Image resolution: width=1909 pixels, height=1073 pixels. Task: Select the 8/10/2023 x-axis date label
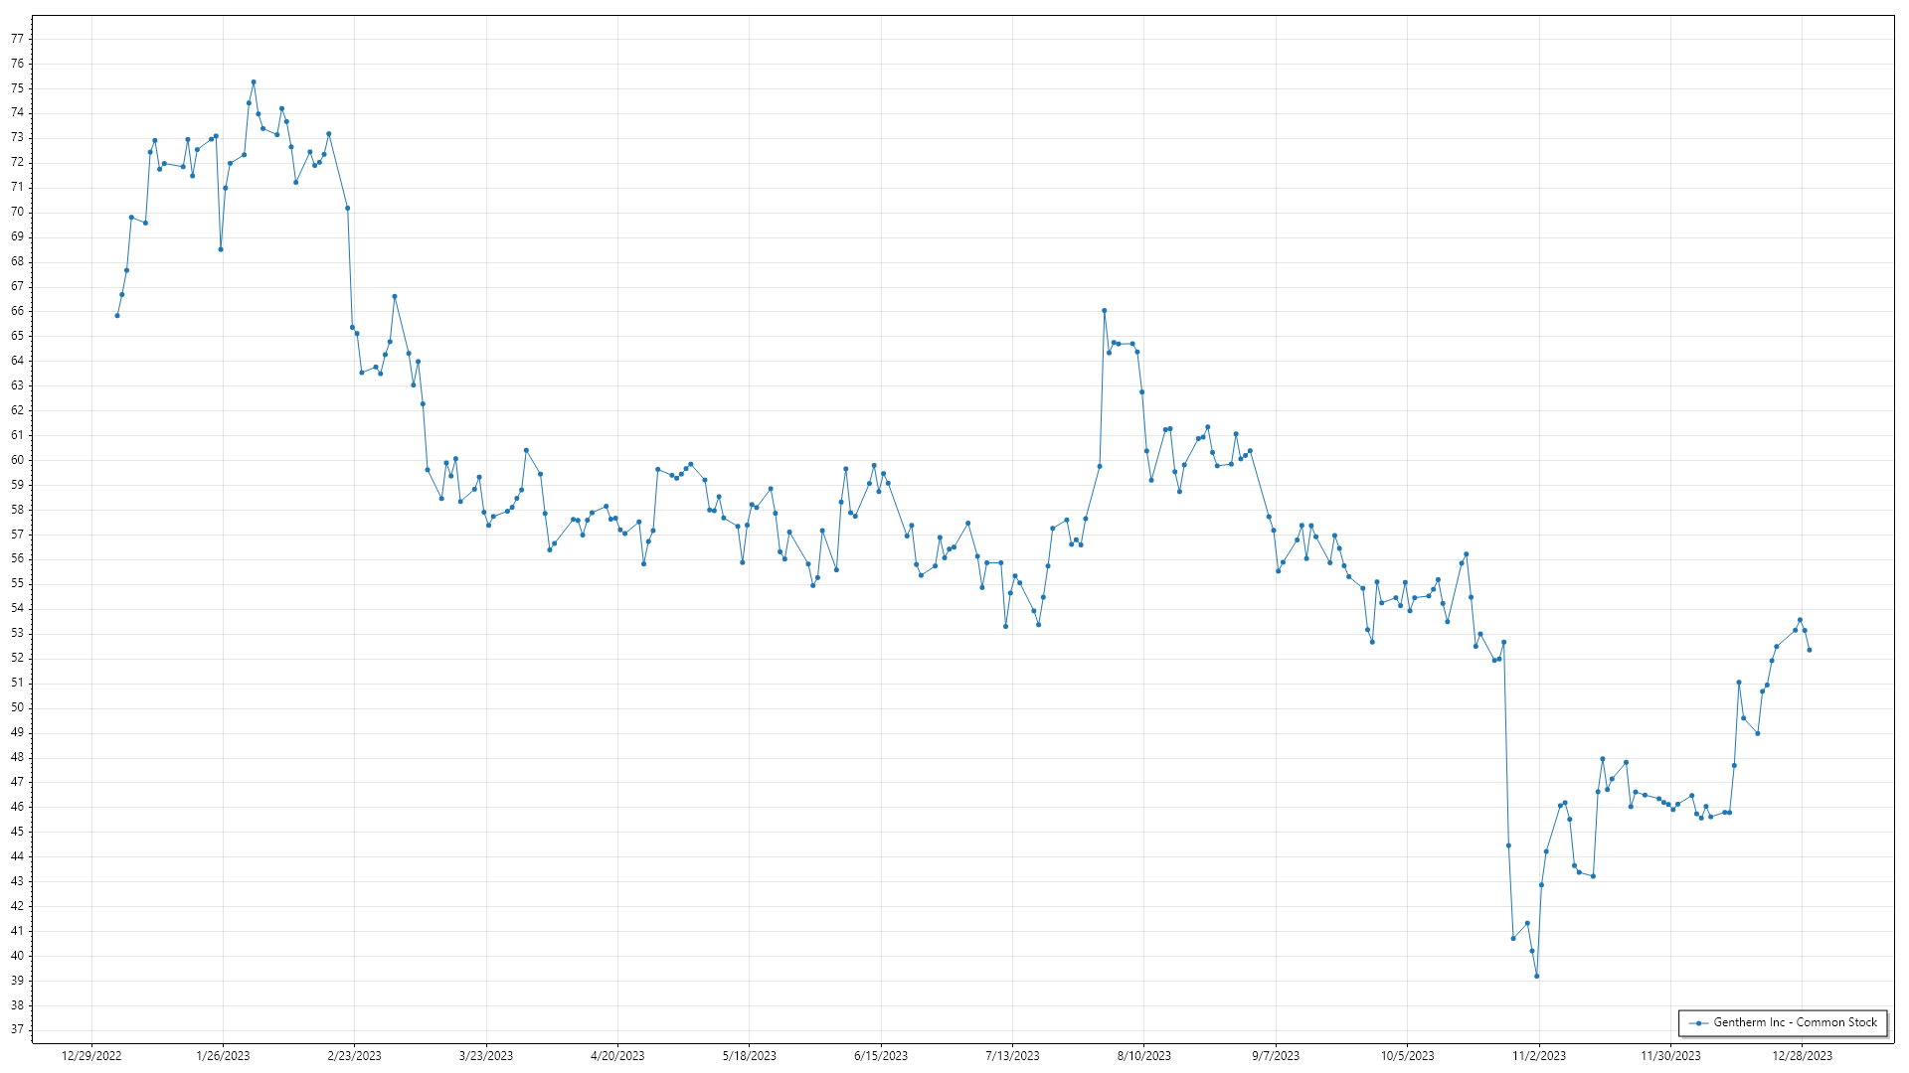tap(1144, 1056)
